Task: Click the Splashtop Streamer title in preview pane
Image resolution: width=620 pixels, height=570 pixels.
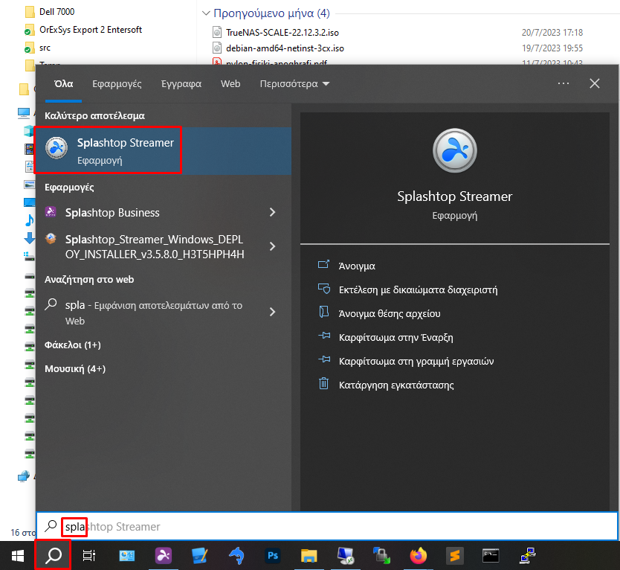Action: pyautogui.click(x=455, y=196)
